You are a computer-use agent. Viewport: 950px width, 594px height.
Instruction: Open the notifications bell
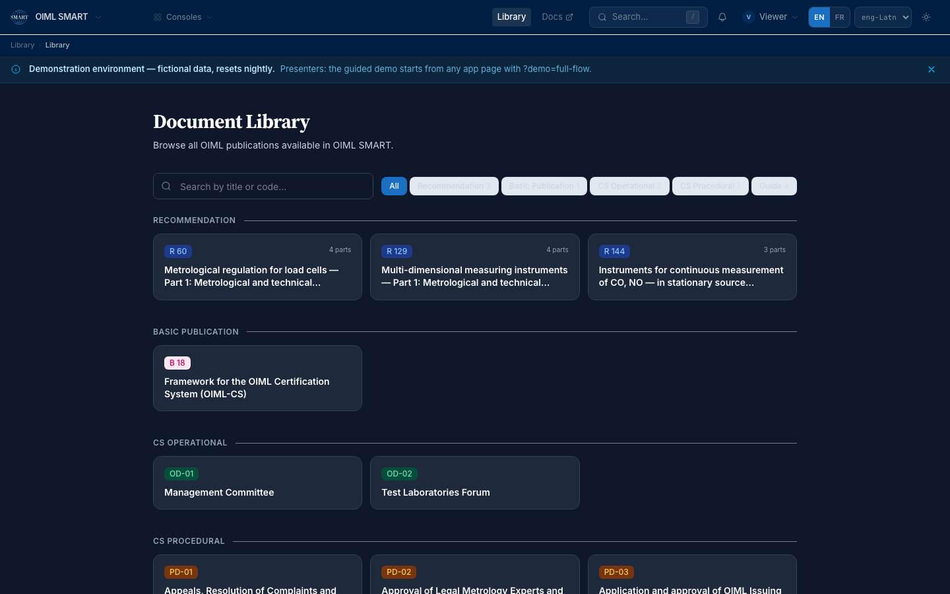(722, 17)
